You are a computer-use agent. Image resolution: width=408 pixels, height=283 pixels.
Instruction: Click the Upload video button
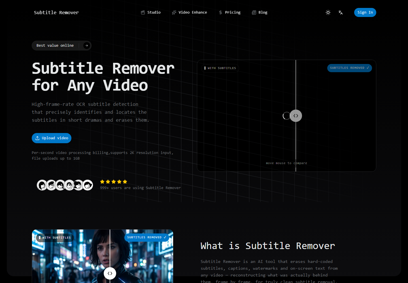(x=52, y=138)
